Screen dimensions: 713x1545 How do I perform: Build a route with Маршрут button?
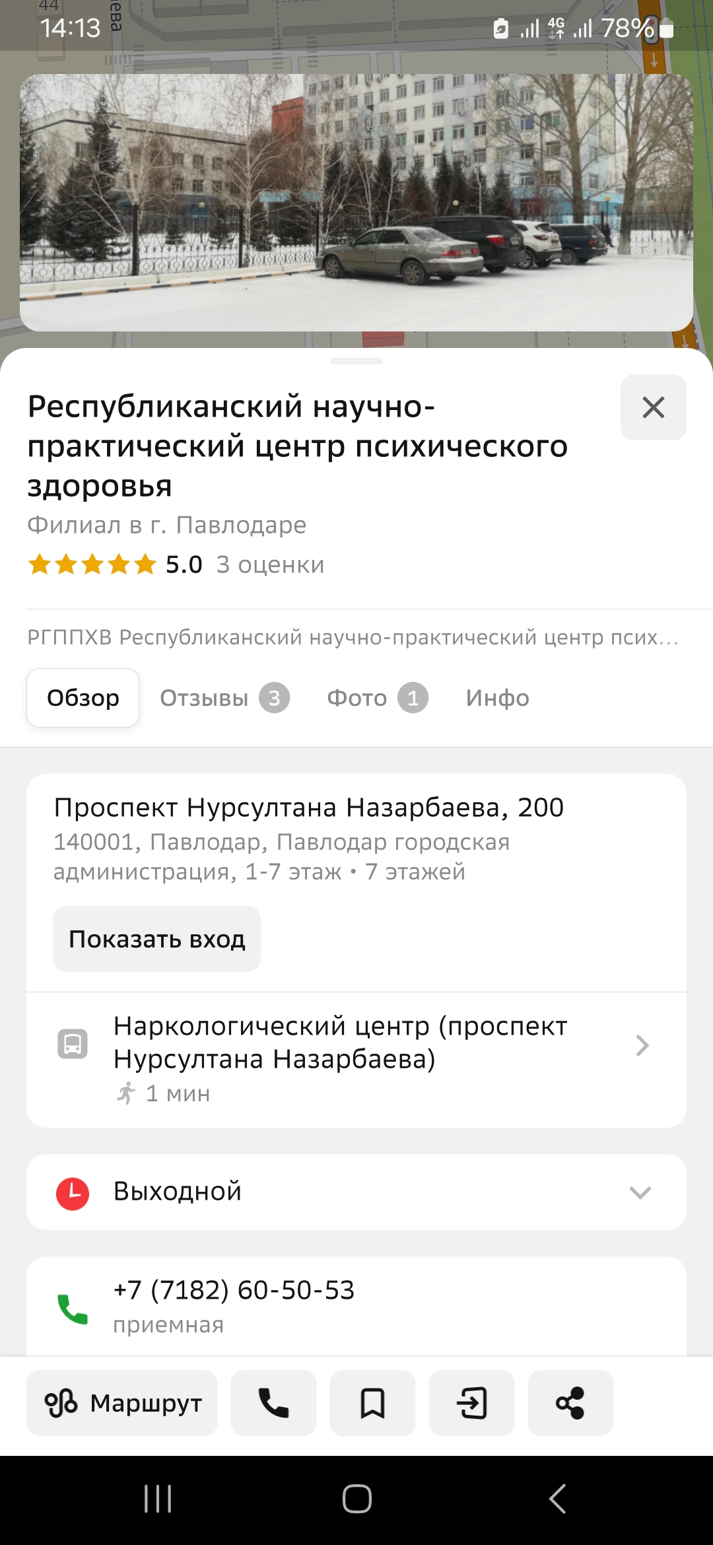122,1403
